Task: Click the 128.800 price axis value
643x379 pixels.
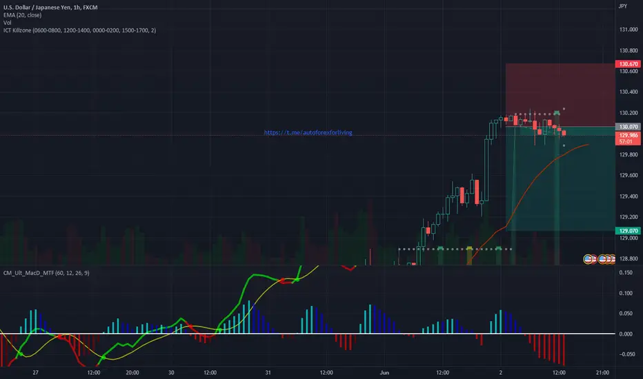Action: click(x=629, y=258)
